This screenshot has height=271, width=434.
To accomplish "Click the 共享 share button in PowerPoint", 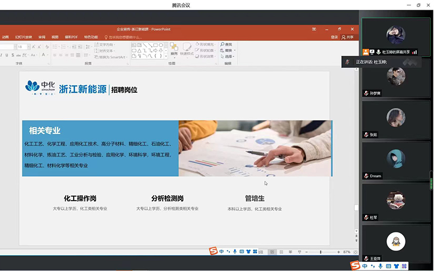I will coord(348,37).
